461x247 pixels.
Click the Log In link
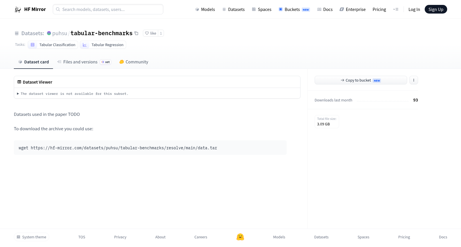pos(414,10)
